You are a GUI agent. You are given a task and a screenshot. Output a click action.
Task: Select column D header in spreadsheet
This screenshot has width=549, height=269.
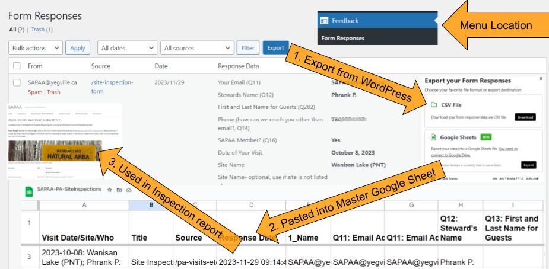pos(251,205)
